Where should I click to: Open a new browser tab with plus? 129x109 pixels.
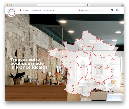point(122,6)
